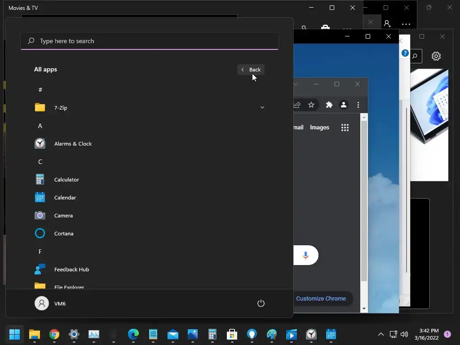Open Calendar from the taskbar
This screenshot has width=460, height=345.
tap(331, 334)
